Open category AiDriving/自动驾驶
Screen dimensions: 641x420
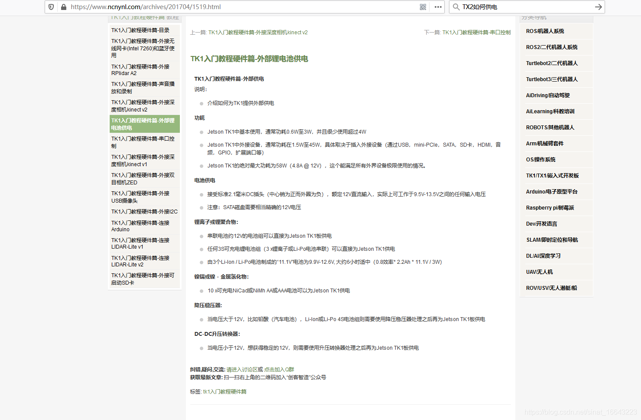coord(548,95)
